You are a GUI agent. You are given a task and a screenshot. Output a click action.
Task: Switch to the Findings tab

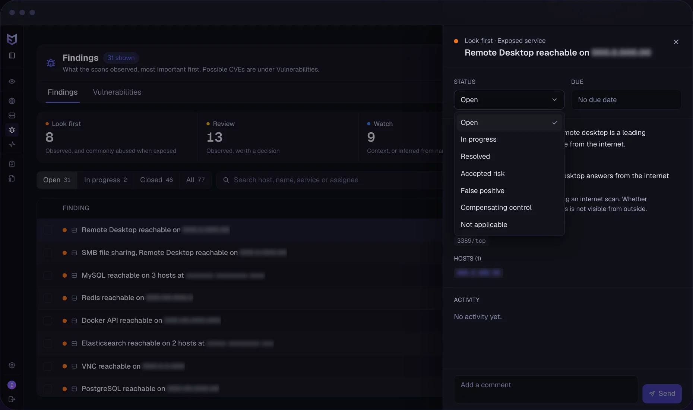[x=63, y=92]
